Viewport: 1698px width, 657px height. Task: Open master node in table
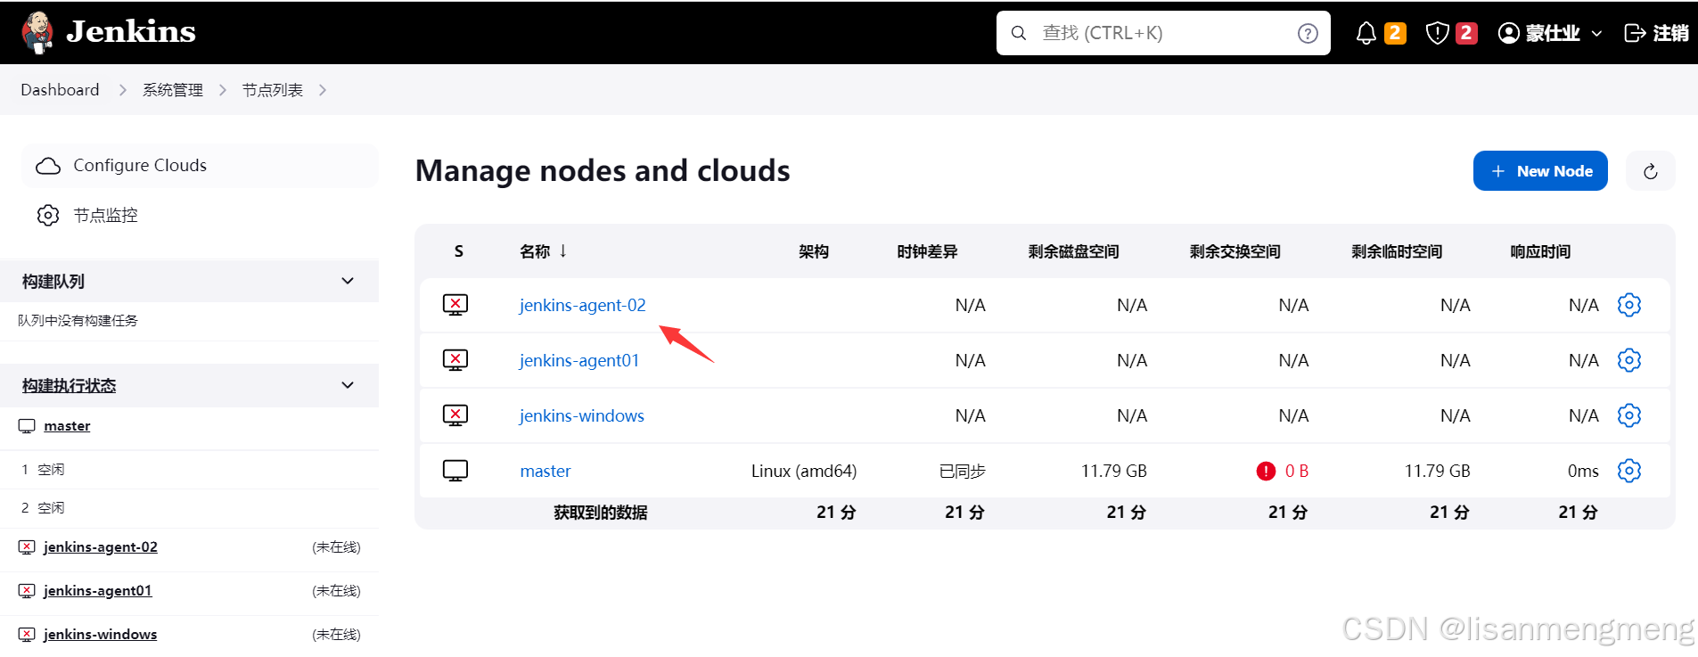click(x=545, y=471)
